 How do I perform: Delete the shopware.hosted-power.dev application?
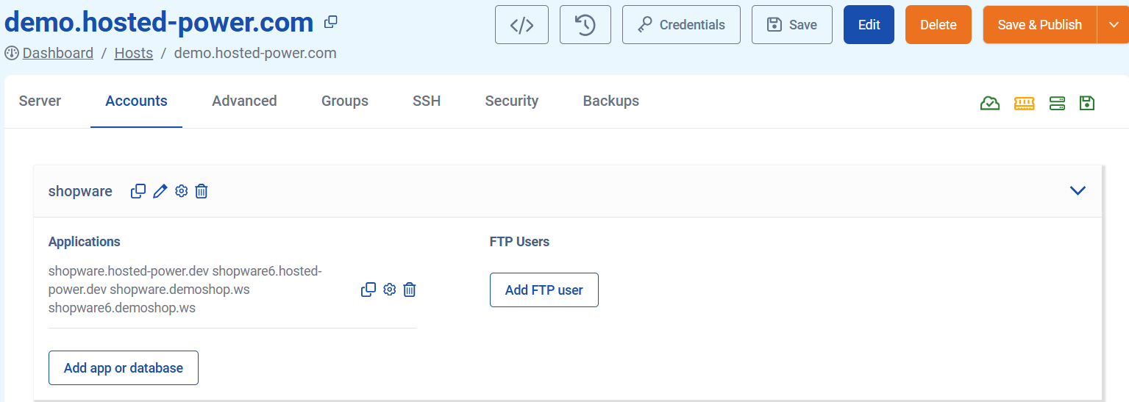(410, 290)
